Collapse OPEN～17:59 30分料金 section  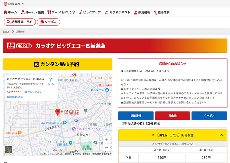pos(172,135)
